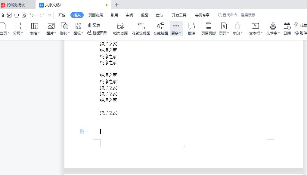This screenshot has width=307, height=175.
Task: Insert a chart with 图表 icon
Action: [93, 25]
